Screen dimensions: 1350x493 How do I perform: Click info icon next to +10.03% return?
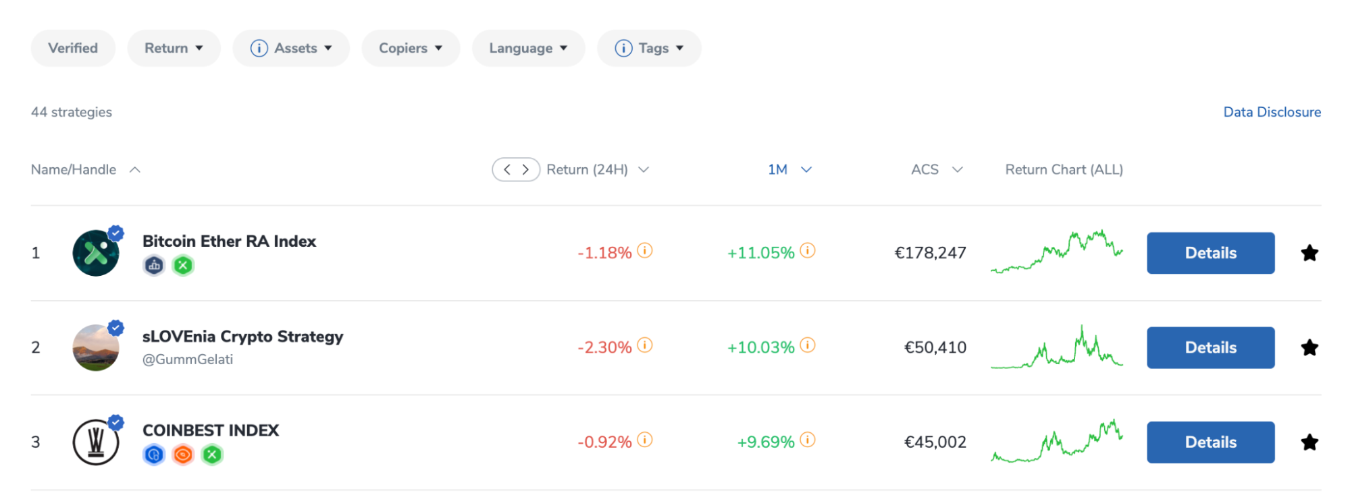(808, 345)
